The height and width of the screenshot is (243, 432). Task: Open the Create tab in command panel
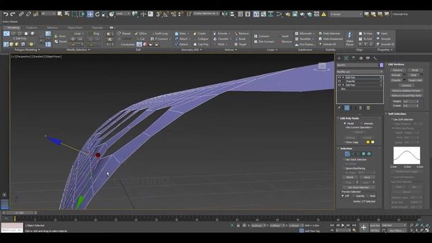[339, 58]
